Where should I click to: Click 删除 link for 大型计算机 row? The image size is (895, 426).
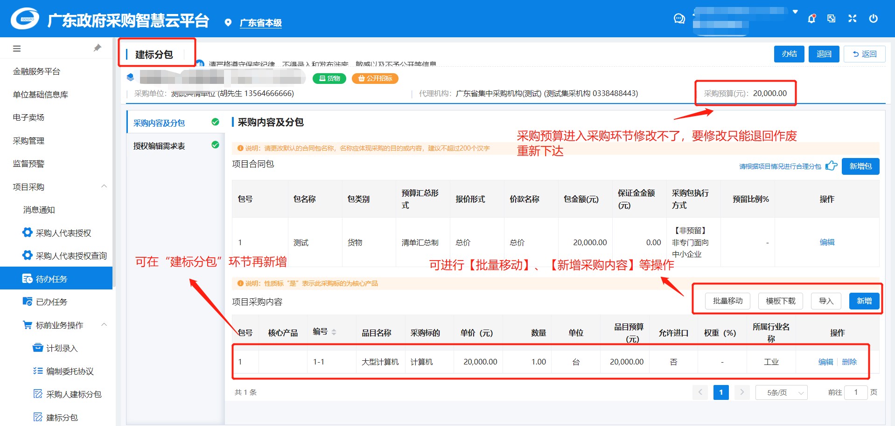click(x=849, y=362)
